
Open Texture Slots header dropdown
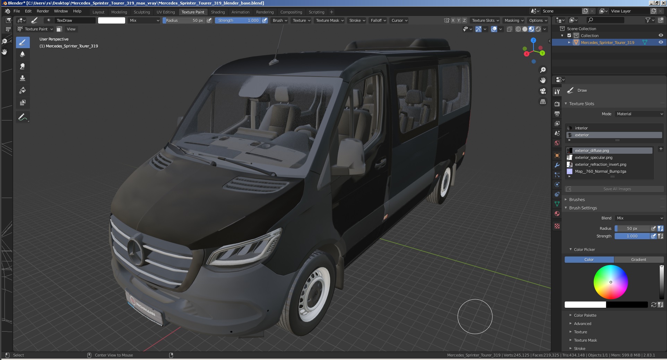(x=485, y=20)
